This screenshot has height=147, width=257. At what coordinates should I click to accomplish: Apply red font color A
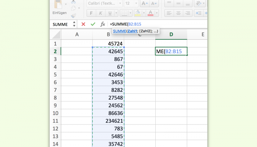150,13
